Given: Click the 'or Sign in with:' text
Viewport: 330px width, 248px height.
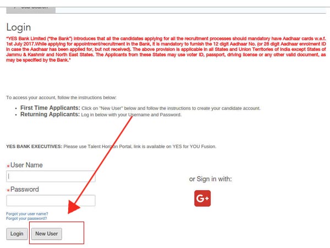Looking at the screenshot, I should pos(210,179).
